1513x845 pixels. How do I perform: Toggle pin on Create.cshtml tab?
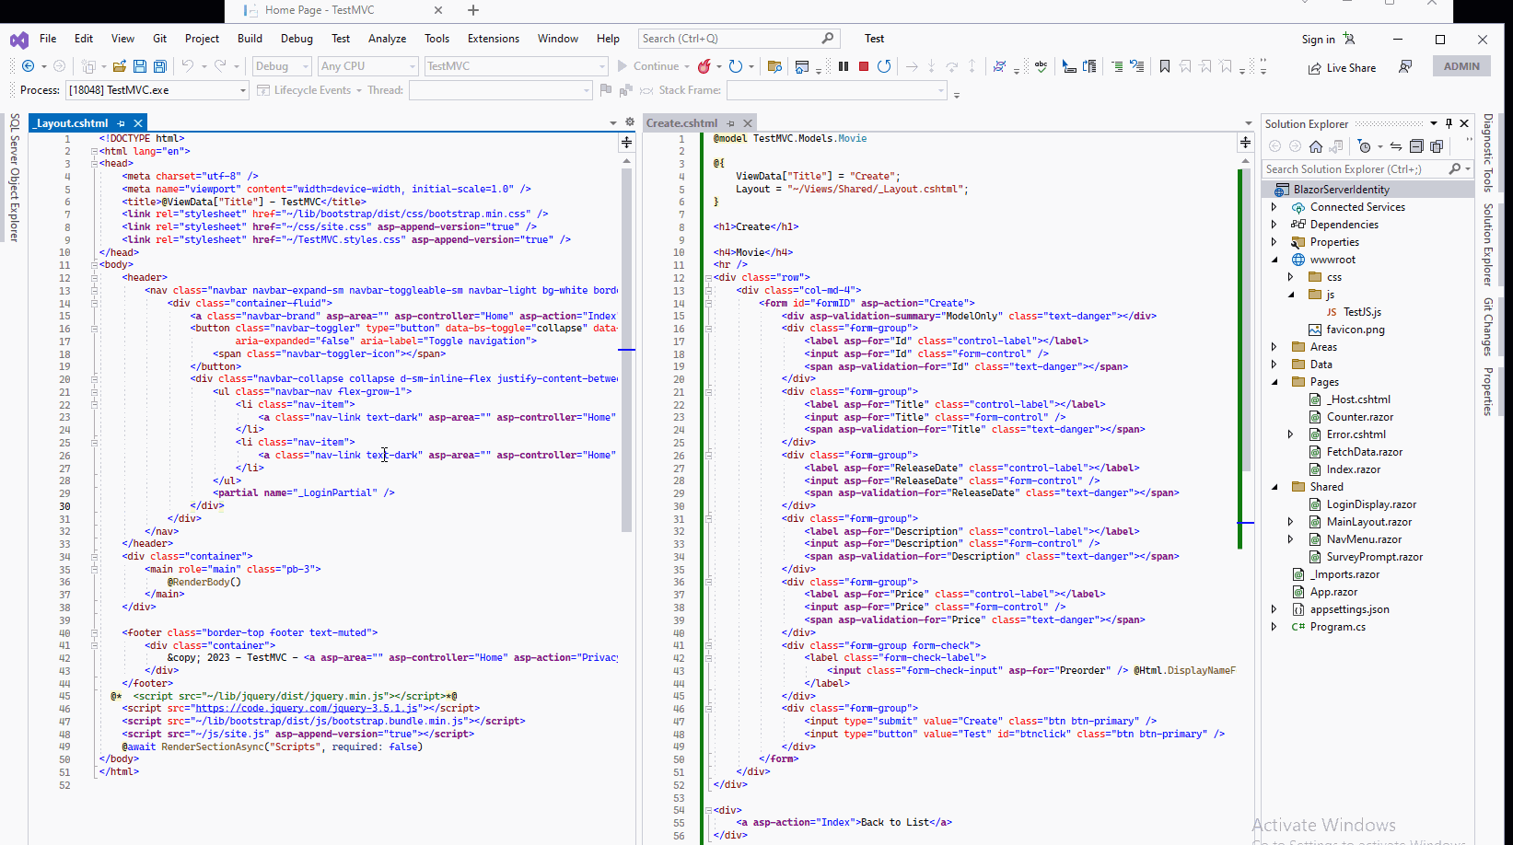730,123
